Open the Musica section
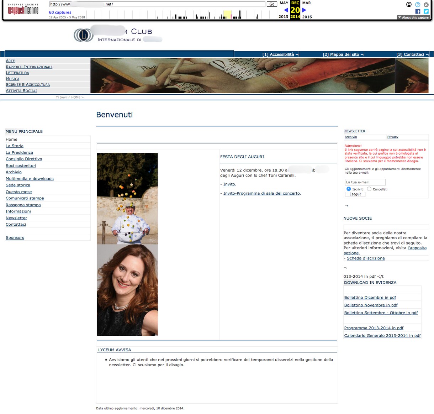 coord(12,79)
